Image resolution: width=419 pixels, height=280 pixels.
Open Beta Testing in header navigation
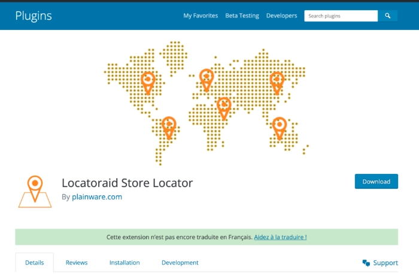242,16
